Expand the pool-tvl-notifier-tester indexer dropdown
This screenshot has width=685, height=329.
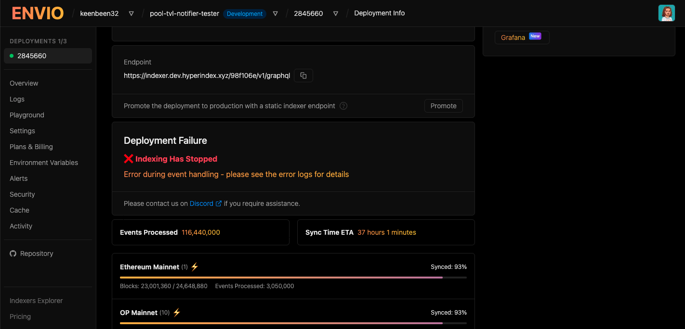pos(275,13)
